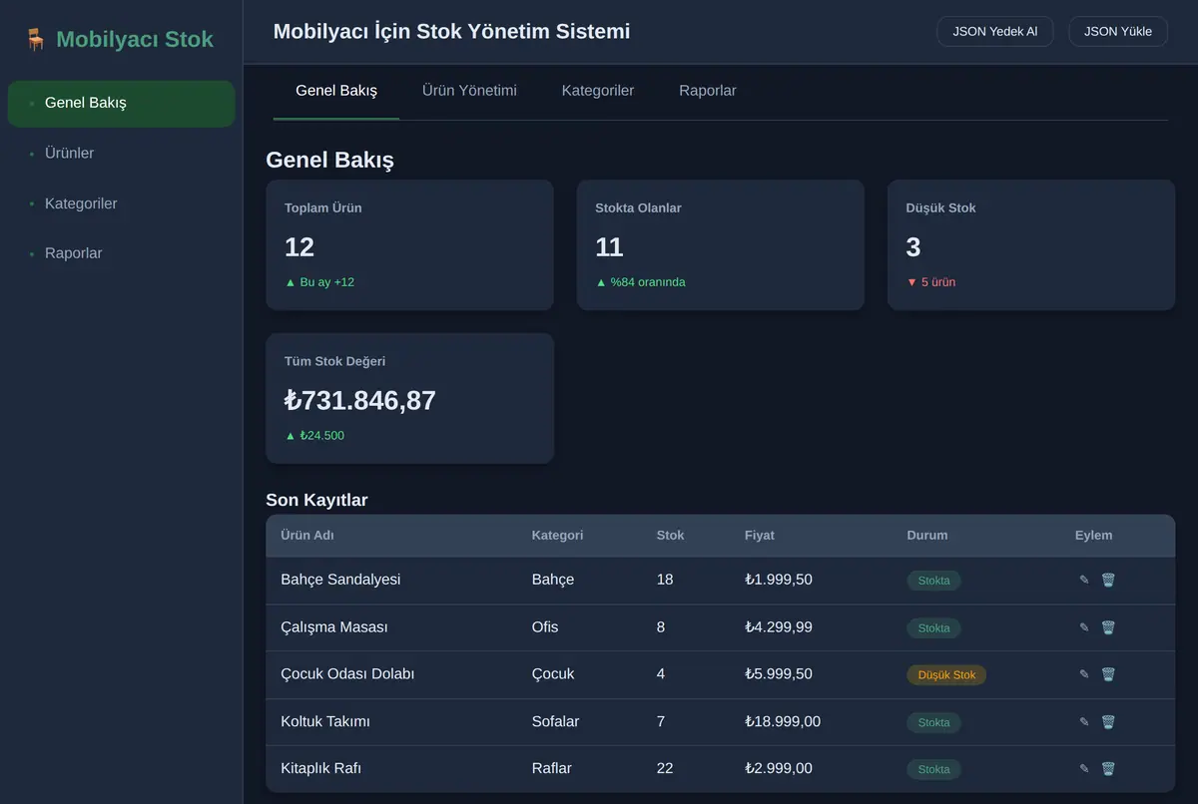Click the ₺18.999,00 price cell
This screenshot has width=1198, height=804.
click(x=783, y=722)
